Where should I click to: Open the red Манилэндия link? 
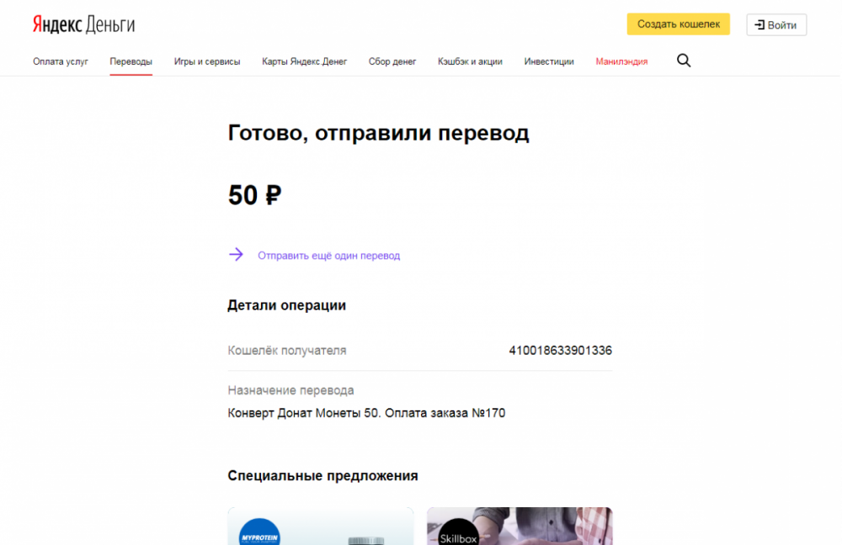coord(621,61)
